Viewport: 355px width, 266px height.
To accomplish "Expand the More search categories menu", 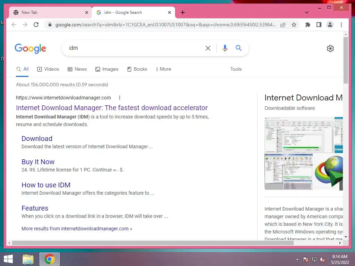I will pos(164,69).
